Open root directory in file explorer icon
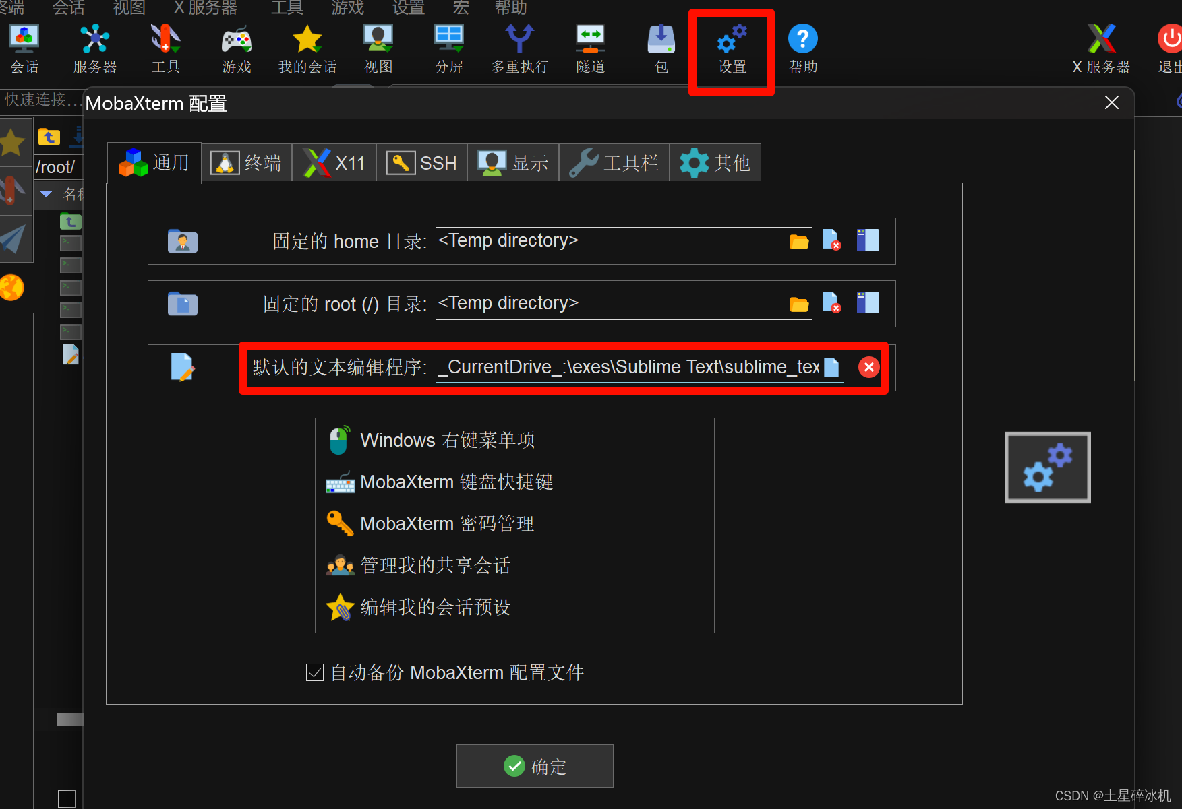 click(x=868, y=302)
